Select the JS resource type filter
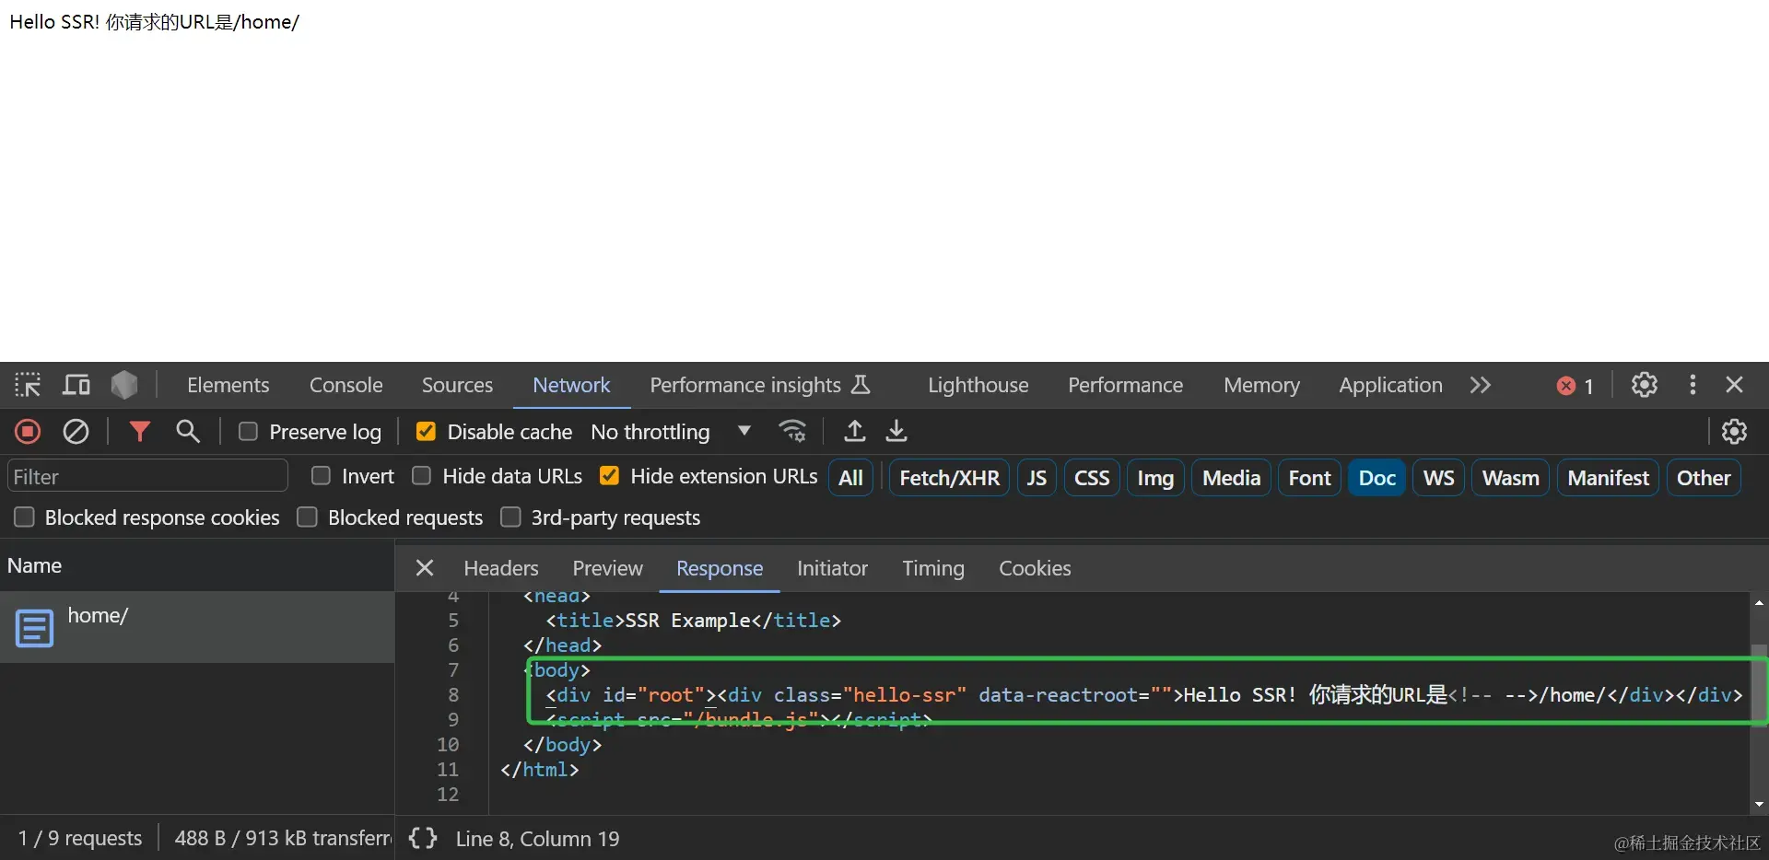This screenshot has height=860, width=1769. [x=1037, y=478]
